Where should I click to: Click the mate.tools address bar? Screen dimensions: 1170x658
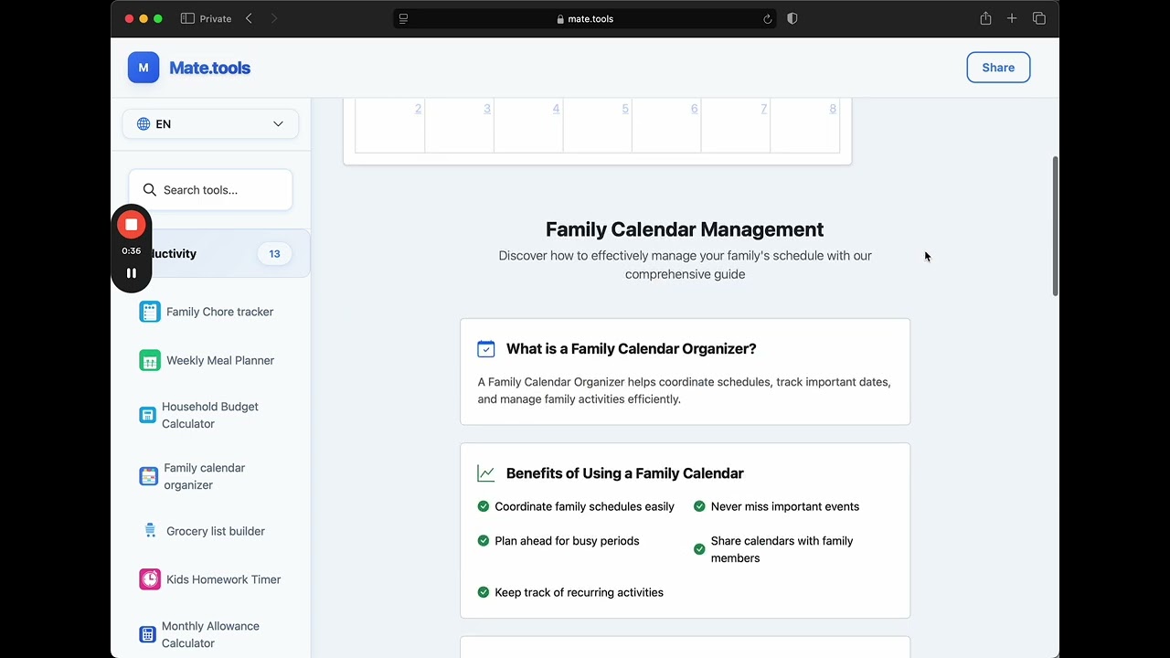(585, 18)
